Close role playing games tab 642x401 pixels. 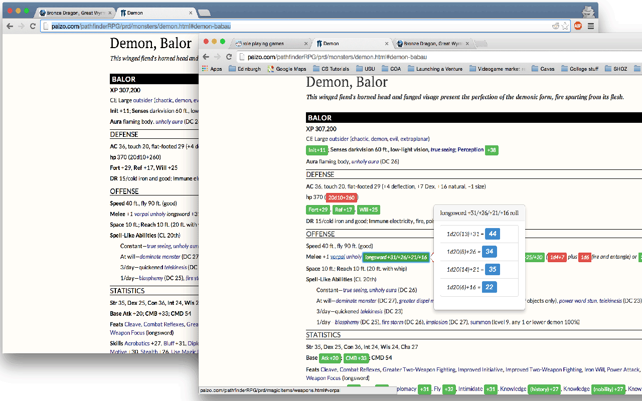point(306,44)
